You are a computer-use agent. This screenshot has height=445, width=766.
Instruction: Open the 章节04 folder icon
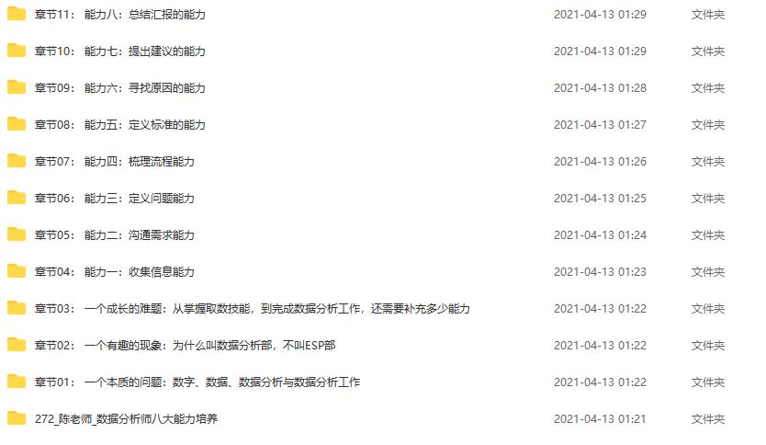point(17,271)
